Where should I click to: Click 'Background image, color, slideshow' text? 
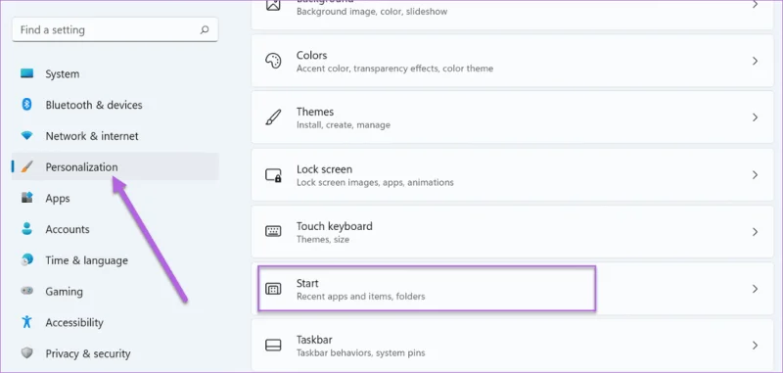372,12
